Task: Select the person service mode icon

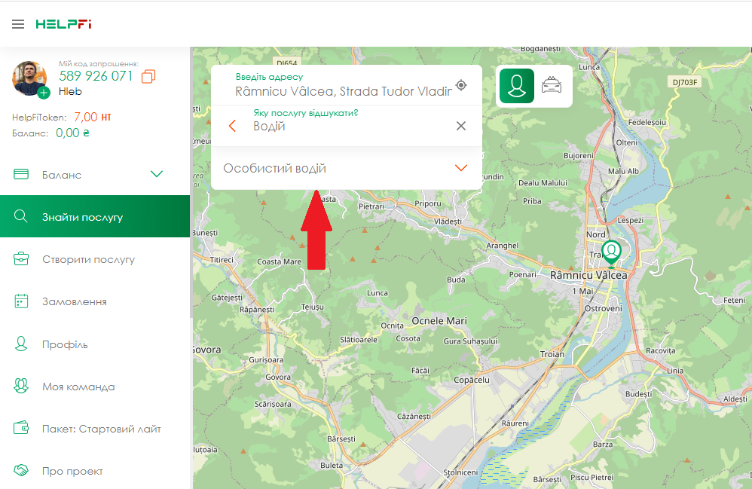Action: click(516, 86)
